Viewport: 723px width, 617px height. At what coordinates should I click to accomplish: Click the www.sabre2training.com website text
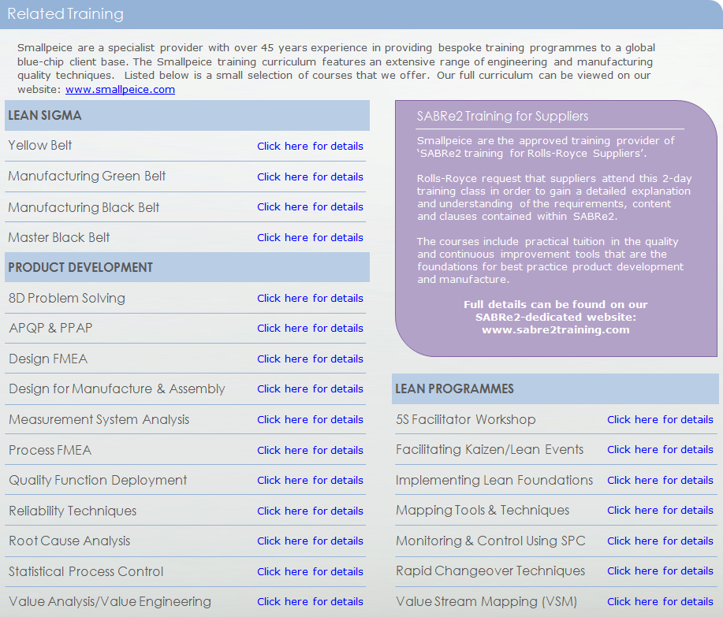point(555,329)
